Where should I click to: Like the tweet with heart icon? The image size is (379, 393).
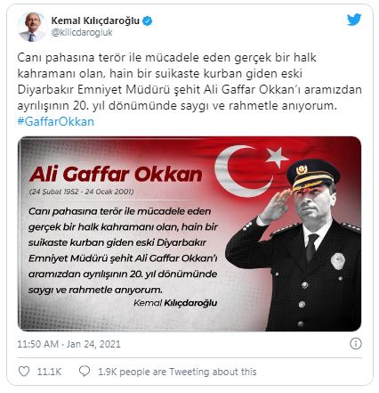(x=24, y=372)
